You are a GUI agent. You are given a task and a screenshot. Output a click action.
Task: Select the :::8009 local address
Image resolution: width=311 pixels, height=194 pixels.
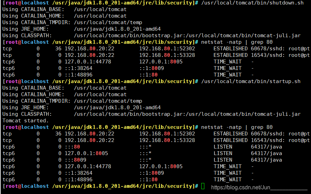(x=75, y=160)
